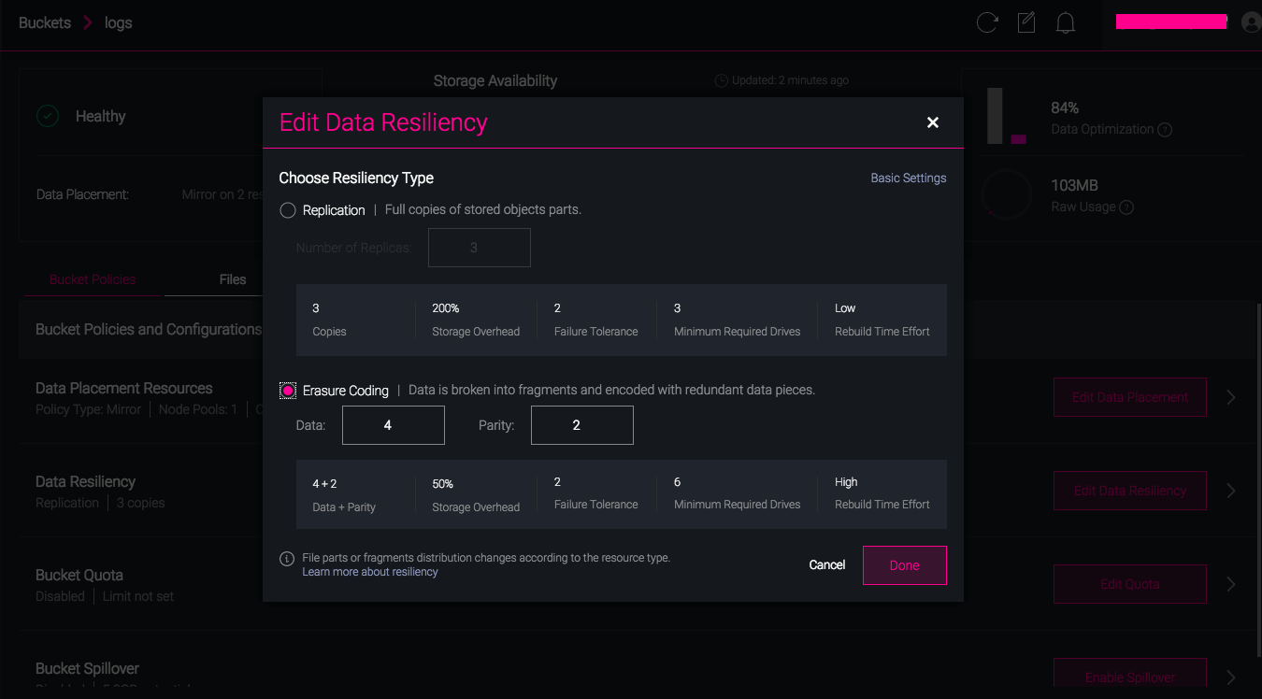Open the Learn more about resiliency link
This screenshot has width=1262, height=699.
(369, 571)
